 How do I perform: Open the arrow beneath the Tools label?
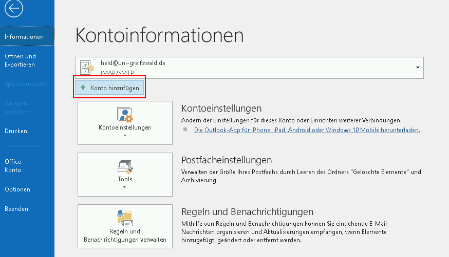coord(125,187)
